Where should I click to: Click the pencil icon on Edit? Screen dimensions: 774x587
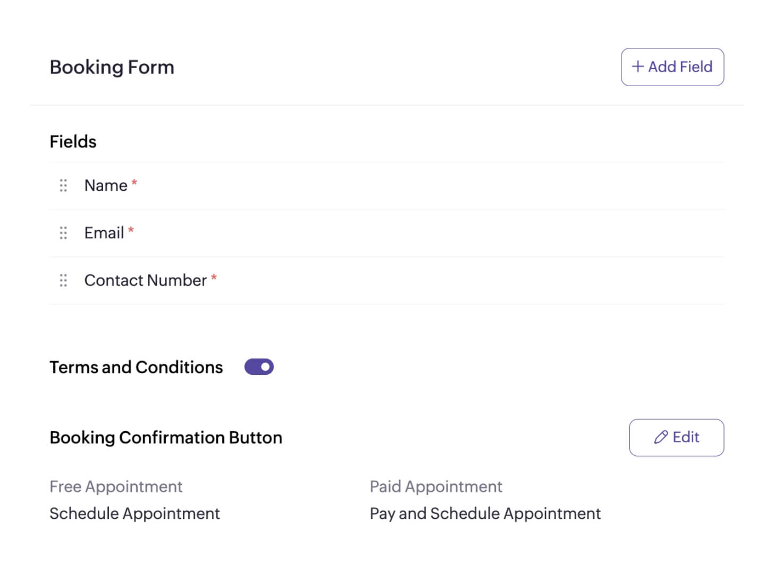point(661,438)
